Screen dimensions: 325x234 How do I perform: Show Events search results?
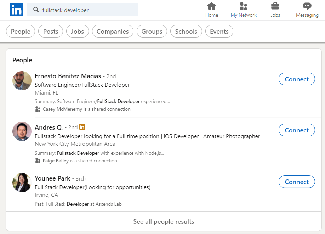click(x=219, y=32)
